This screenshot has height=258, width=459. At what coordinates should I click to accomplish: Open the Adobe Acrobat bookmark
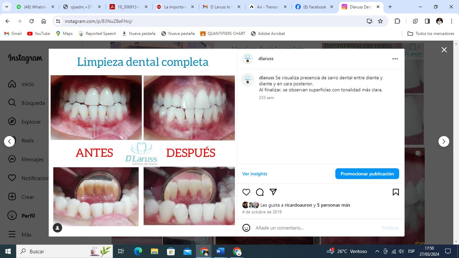pos(268,34)
